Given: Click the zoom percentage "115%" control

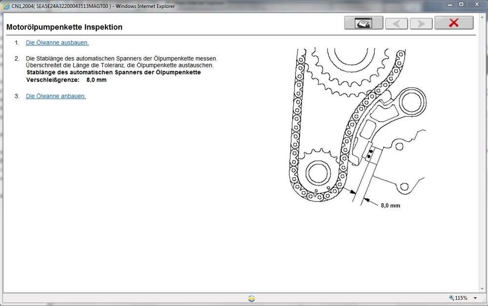Looking at the screenshot, I should tap(461, 298).
